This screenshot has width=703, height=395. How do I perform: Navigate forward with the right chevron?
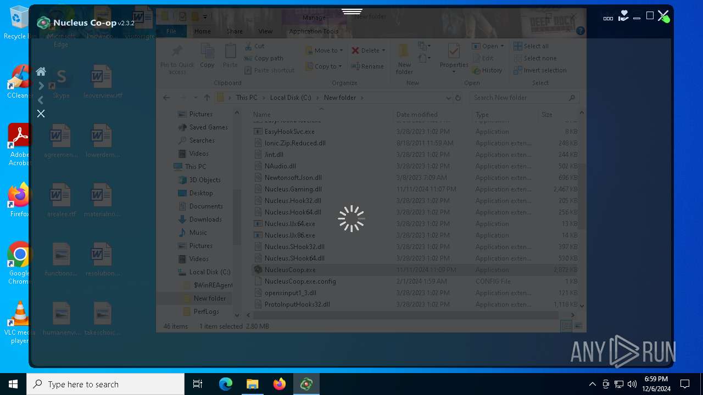(41, 86)
